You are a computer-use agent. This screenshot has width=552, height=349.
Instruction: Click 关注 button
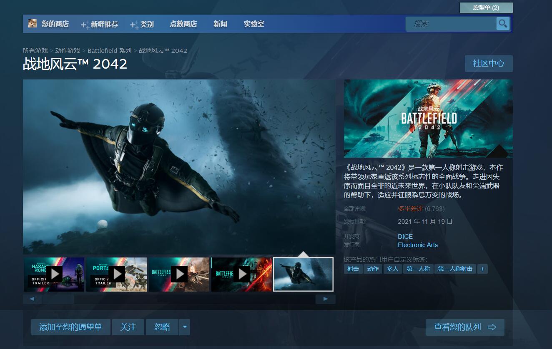pos(128,327)
